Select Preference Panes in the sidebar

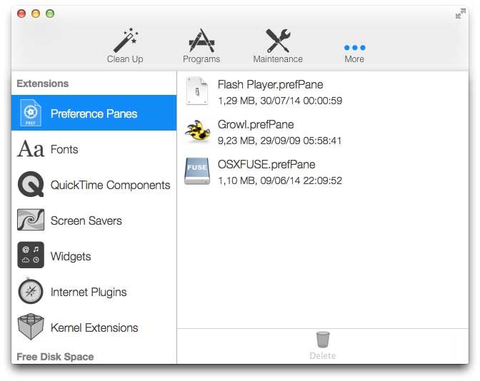tap(94, 113)
